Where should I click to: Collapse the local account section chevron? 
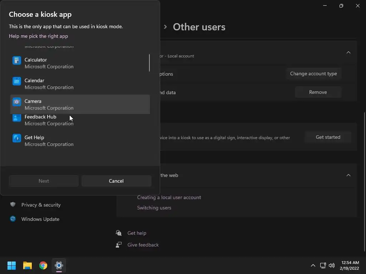[348, 53]
